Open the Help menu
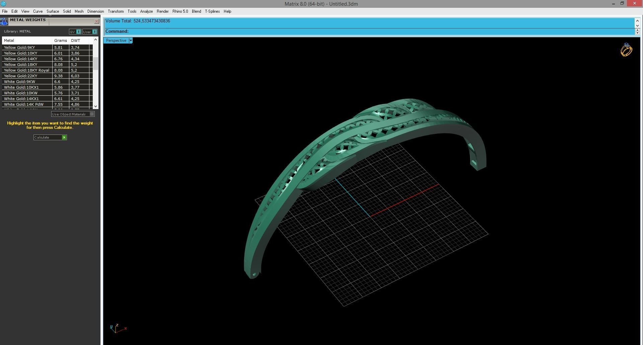The image size is (643, 345). (x=227, y=11)
